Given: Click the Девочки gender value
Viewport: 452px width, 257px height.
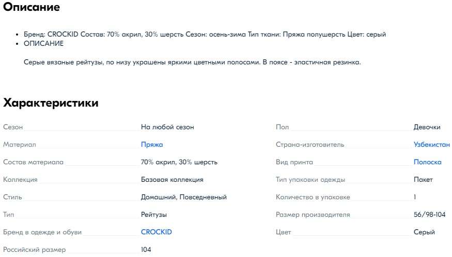Looking at the screenshot, I should point(427,127).
